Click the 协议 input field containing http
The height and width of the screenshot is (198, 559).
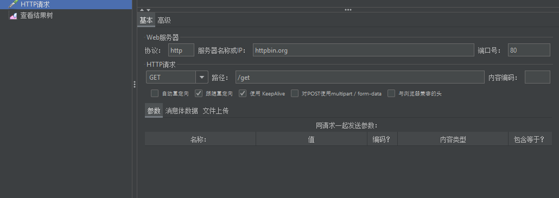coord(181,50)
